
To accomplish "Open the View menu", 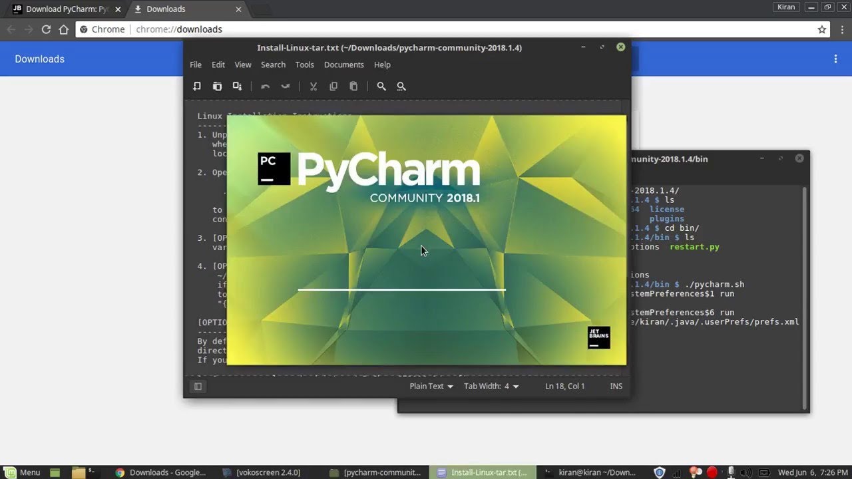I will coord(243,65).
